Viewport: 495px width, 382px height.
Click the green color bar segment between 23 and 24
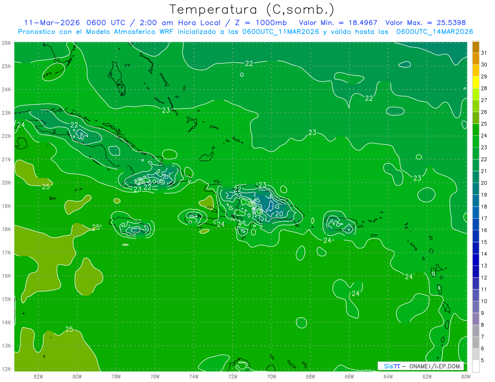tap(476, 141)
